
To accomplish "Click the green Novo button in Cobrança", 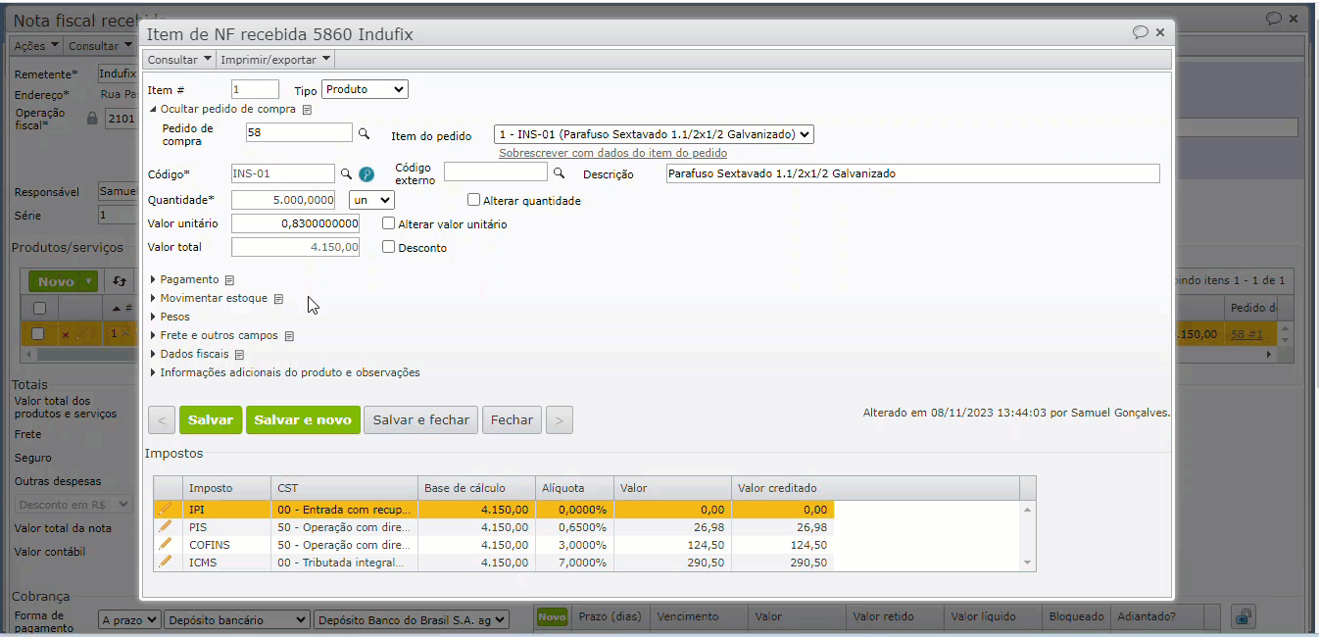I will 552,616.
